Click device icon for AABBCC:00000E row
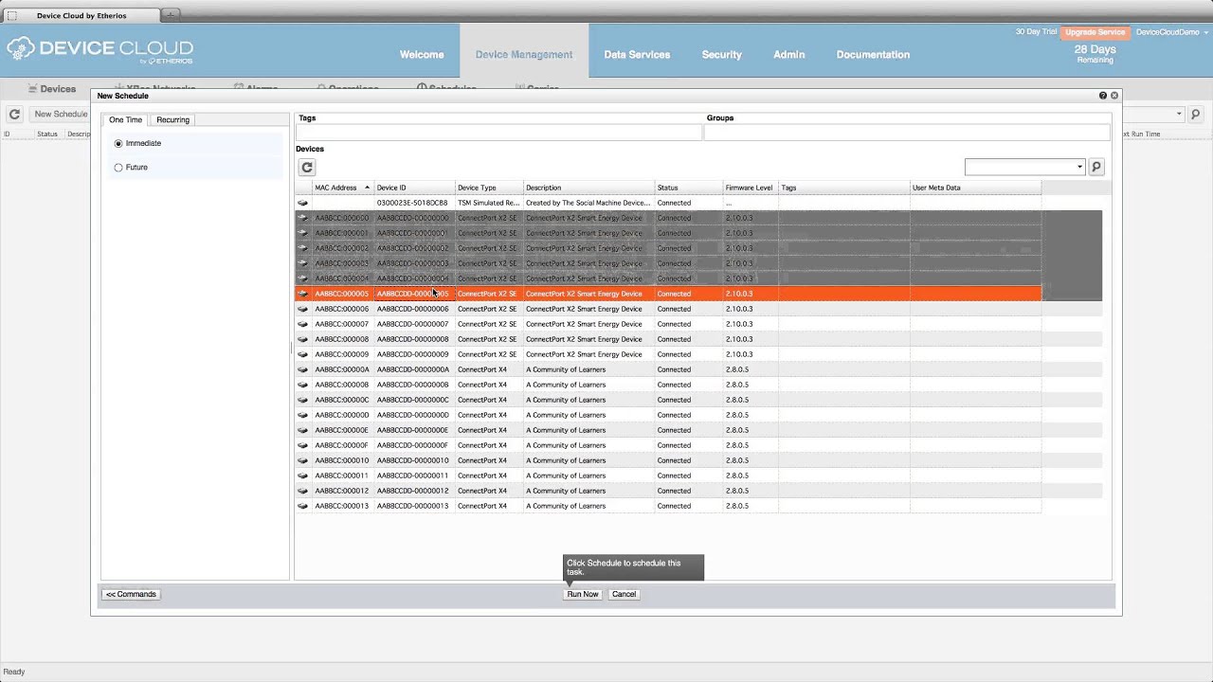This screenshot has width=1213, height=682. pyautogui.click(x=303, y=430)
